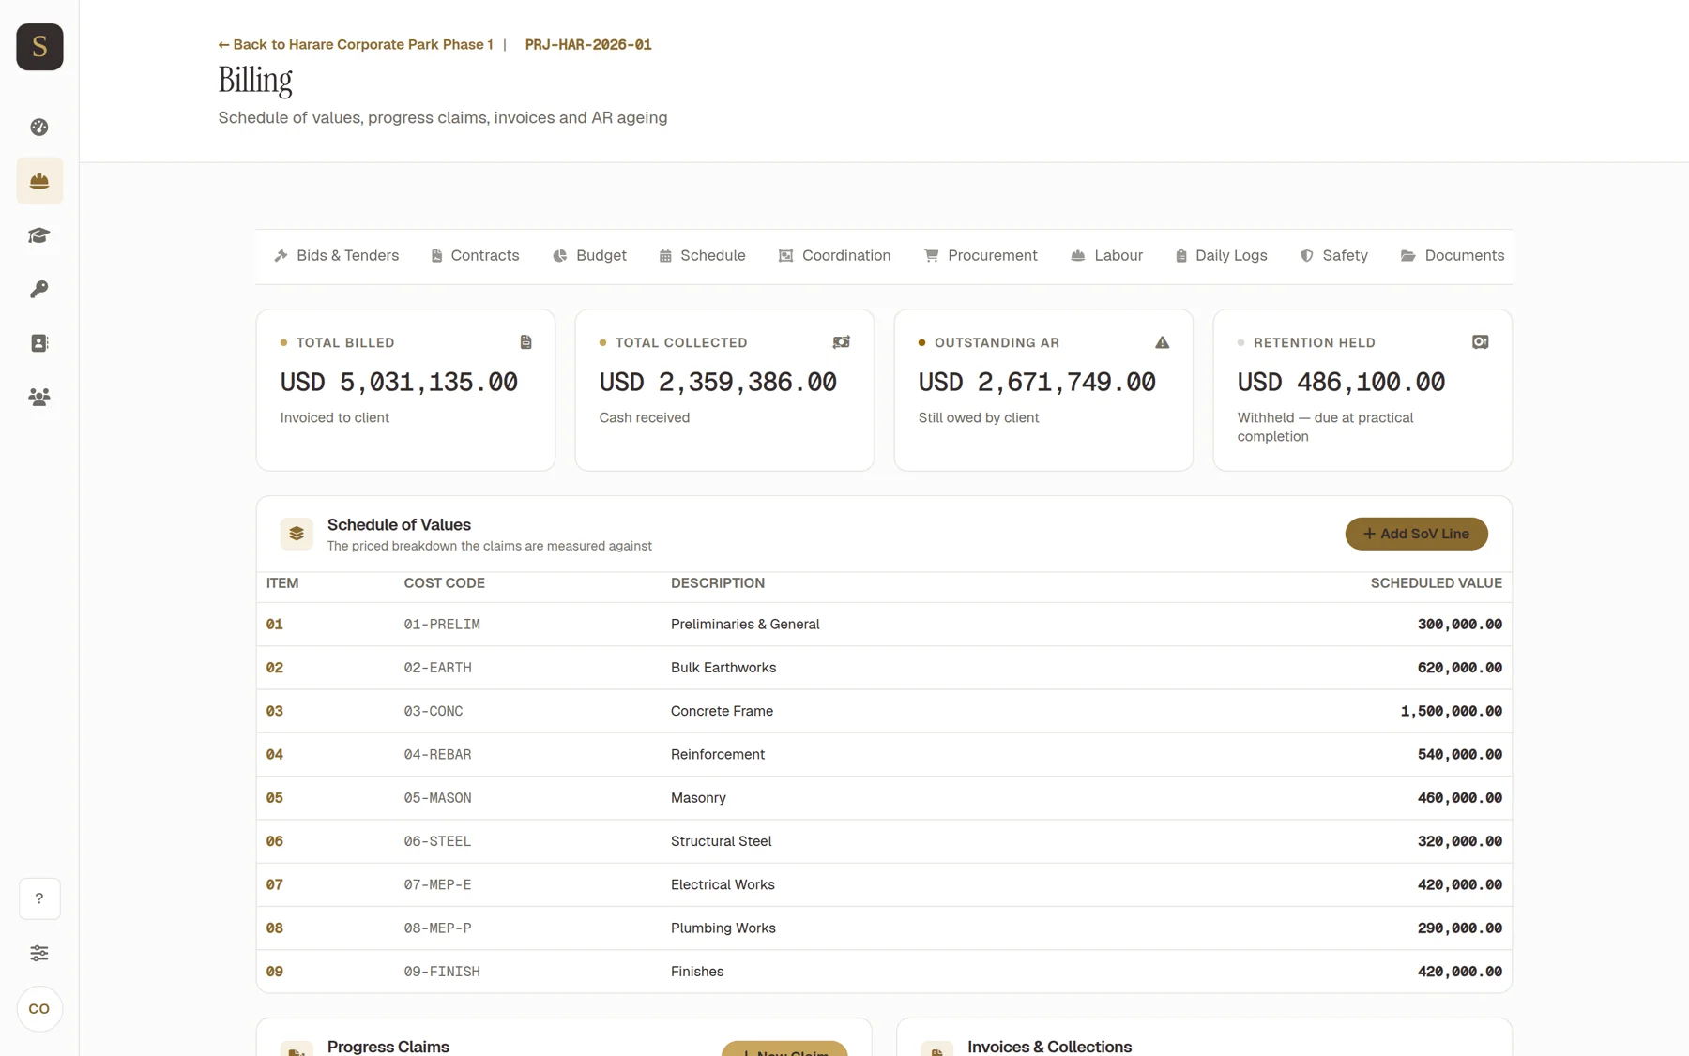Screen dimensions: 1689x1056
Task: Open the dashboard gauge icon in sidebar
Action: tap(39, 127)
